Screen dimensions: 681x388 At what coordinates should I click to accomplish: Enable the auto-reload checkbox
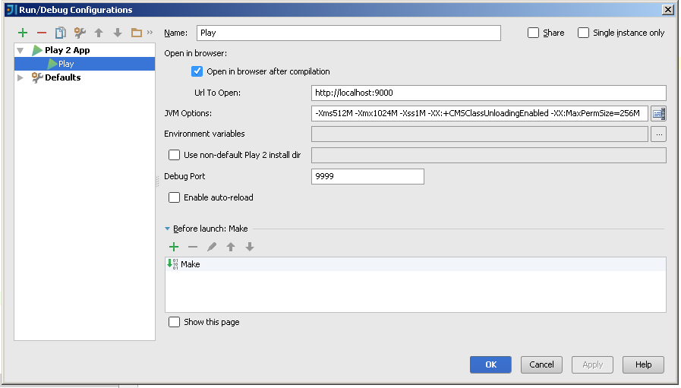pos(174,197)
